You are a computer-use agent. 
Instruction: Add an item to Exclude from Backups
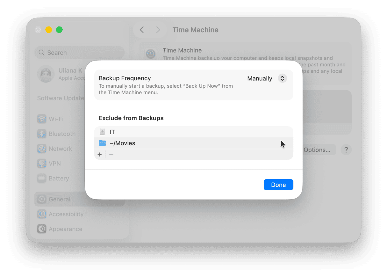100,154
